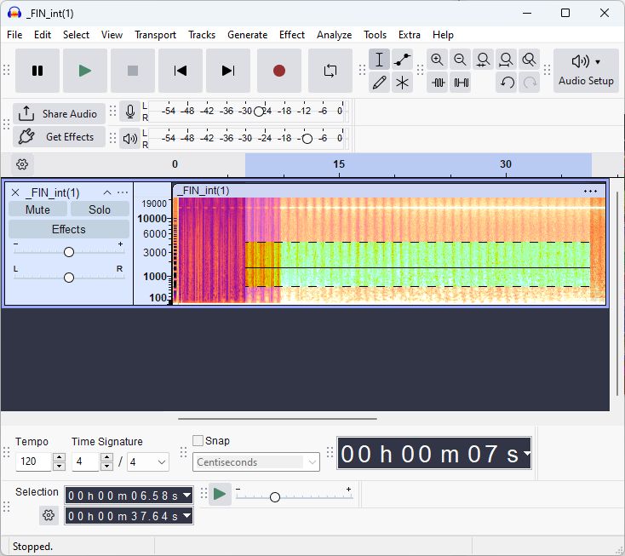Open the Centiseconds snap dropdown
The image size is (625, 556).
tap(256, 462)
